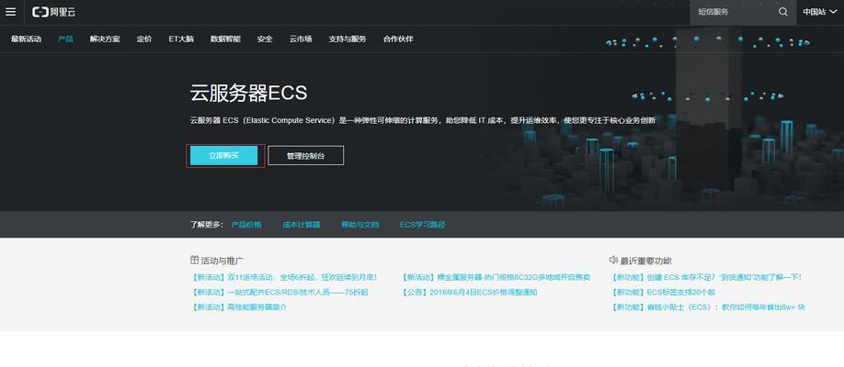Open the hamburger menu icon

point(10,12)
